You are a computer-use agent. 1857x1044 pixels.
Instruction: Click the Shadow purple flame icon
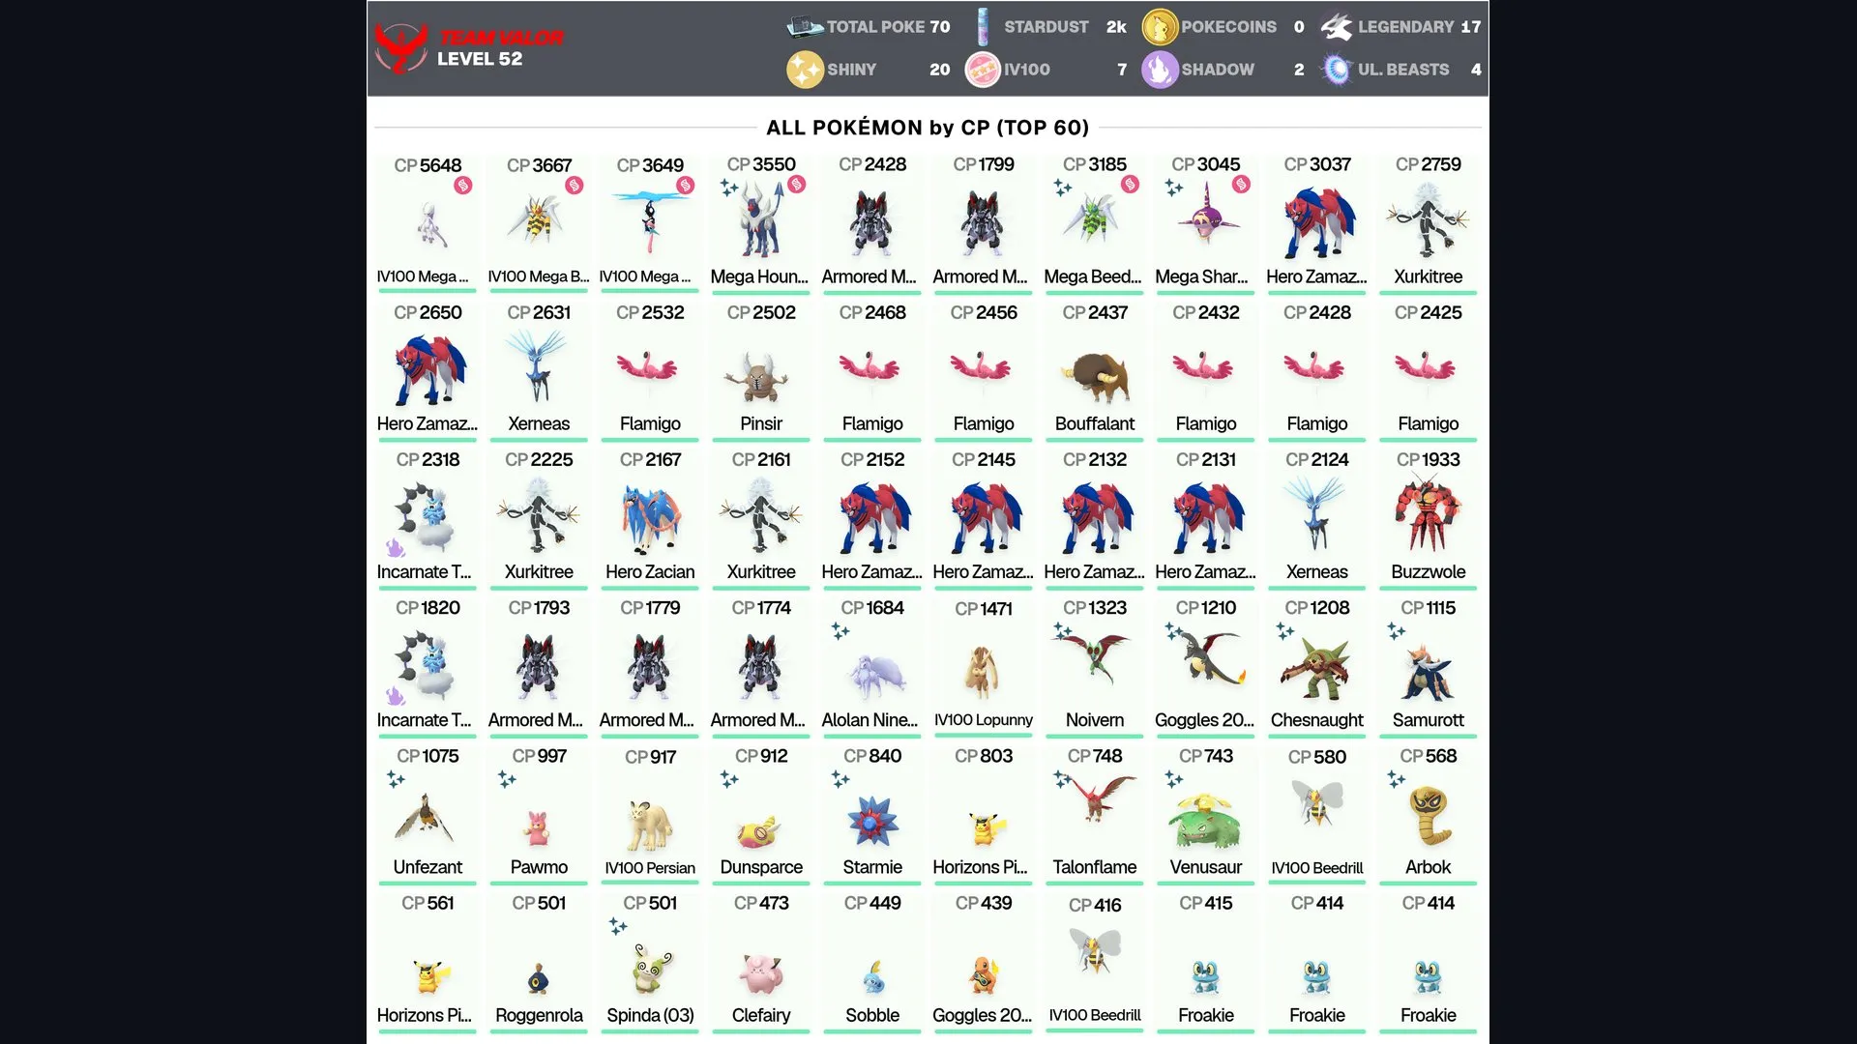(x=1160, y=70)
